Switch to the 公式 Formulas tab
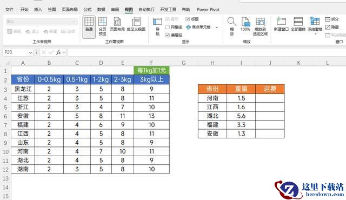 click(88, 10)
